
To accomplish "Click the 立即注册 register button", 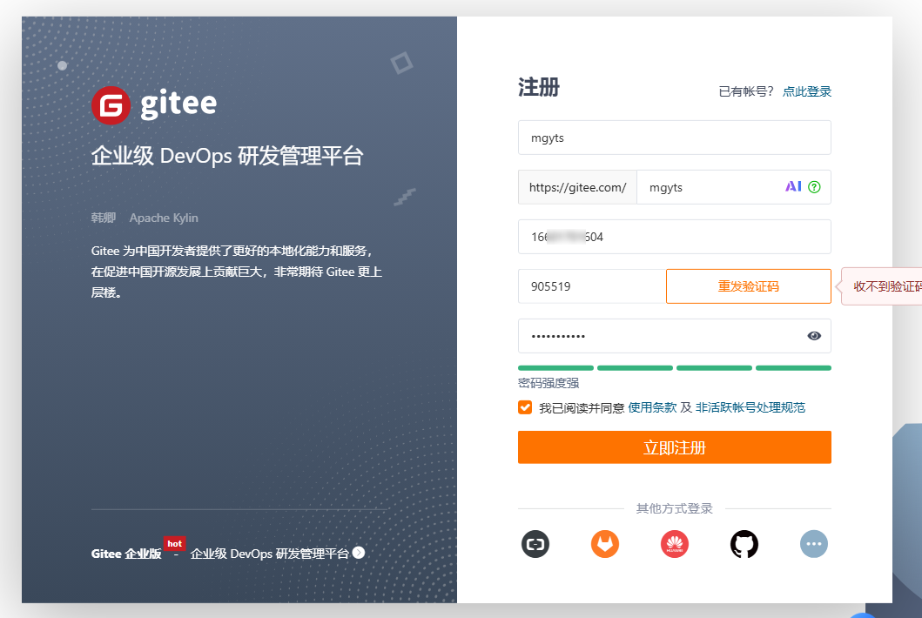I will pos(675,447).
